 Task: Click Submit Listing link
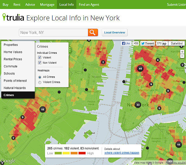[x=176, y=5]
